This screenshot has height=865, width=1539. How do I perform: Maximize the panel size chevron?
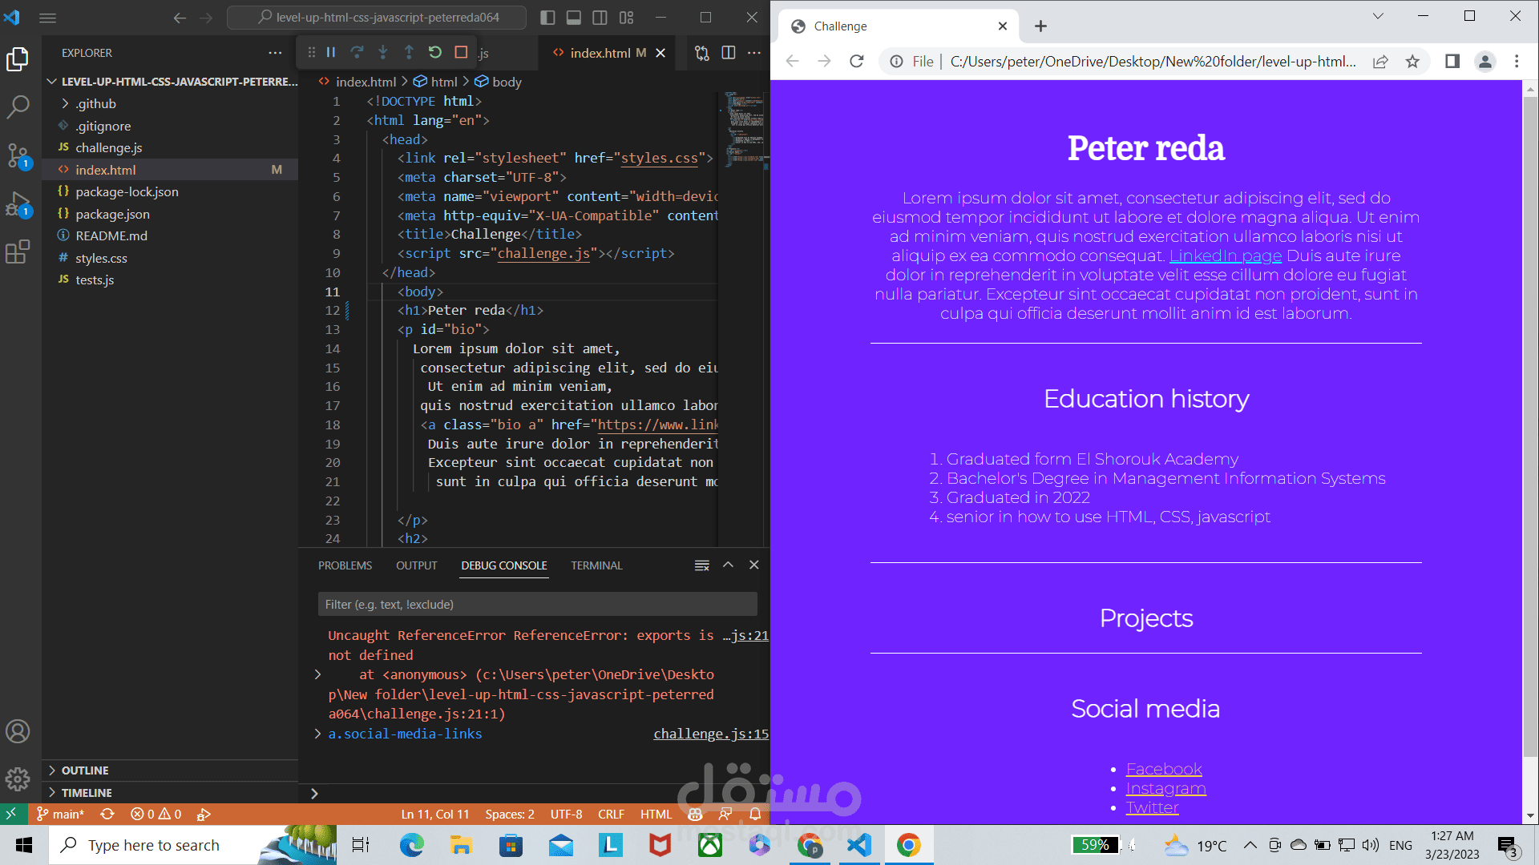[x=728, y=565]
